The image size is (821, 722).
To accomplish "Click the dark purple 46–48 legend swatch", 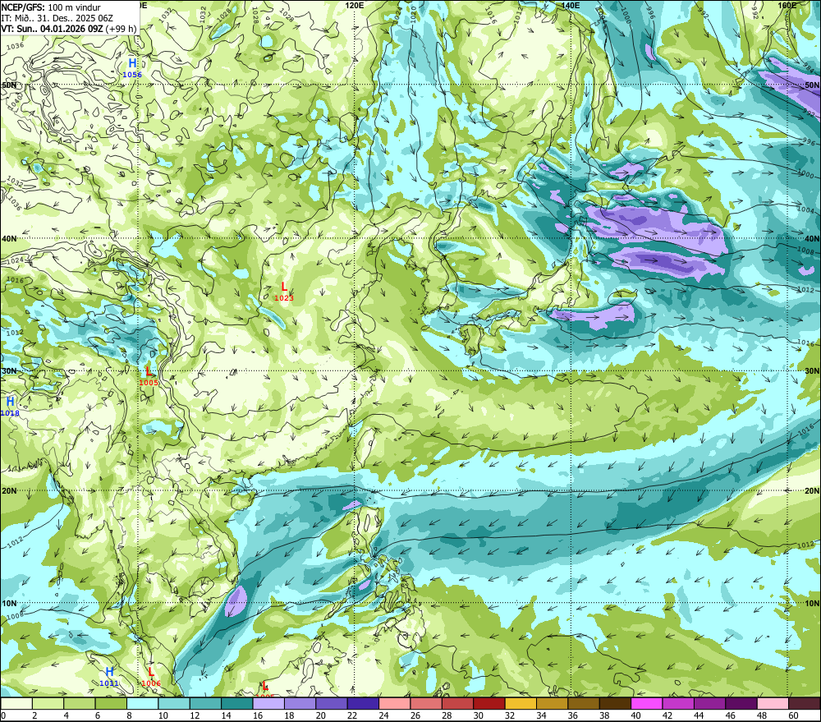I will (x=741, y=703).
